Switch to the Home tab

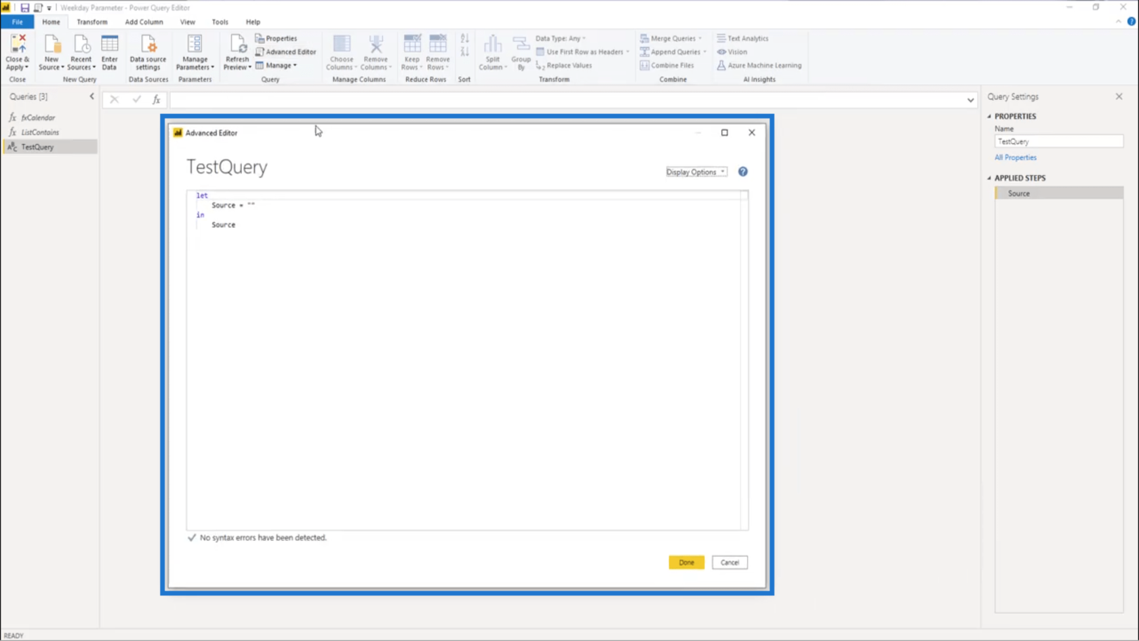[51, 22]
